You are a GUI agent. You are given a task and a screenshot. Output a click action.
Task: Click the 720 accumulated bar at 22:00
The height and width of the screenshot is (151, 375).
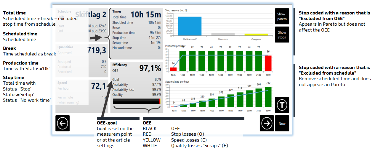(x=268, y=97)
